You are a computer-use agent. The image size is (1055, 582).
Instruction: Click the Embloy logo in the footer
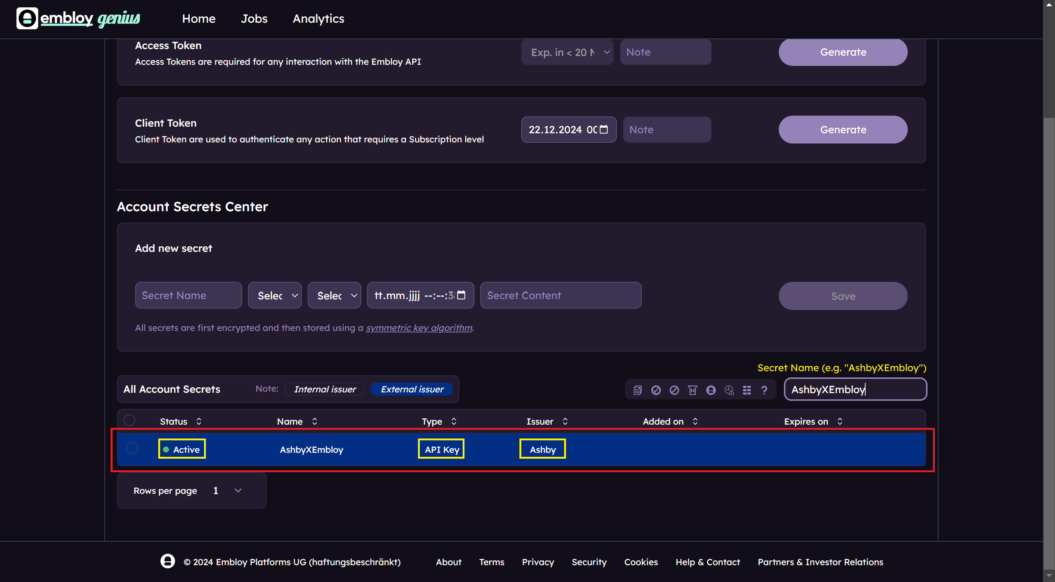[x=167, y=561]
